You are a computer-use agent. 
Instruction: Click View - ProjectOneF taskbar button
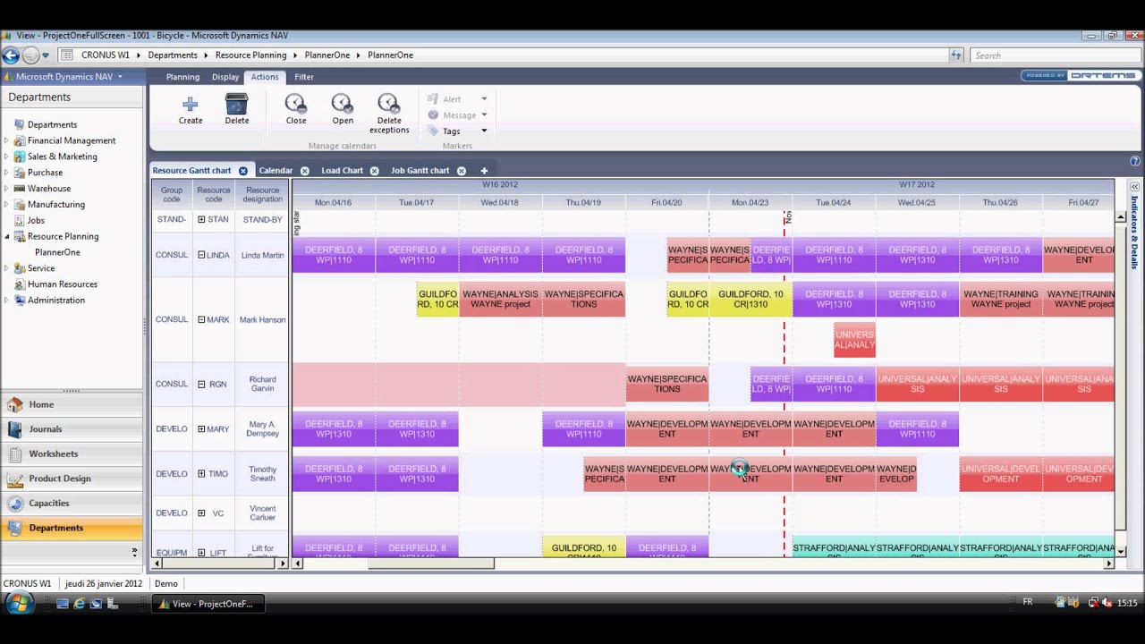tap(208, 604)
